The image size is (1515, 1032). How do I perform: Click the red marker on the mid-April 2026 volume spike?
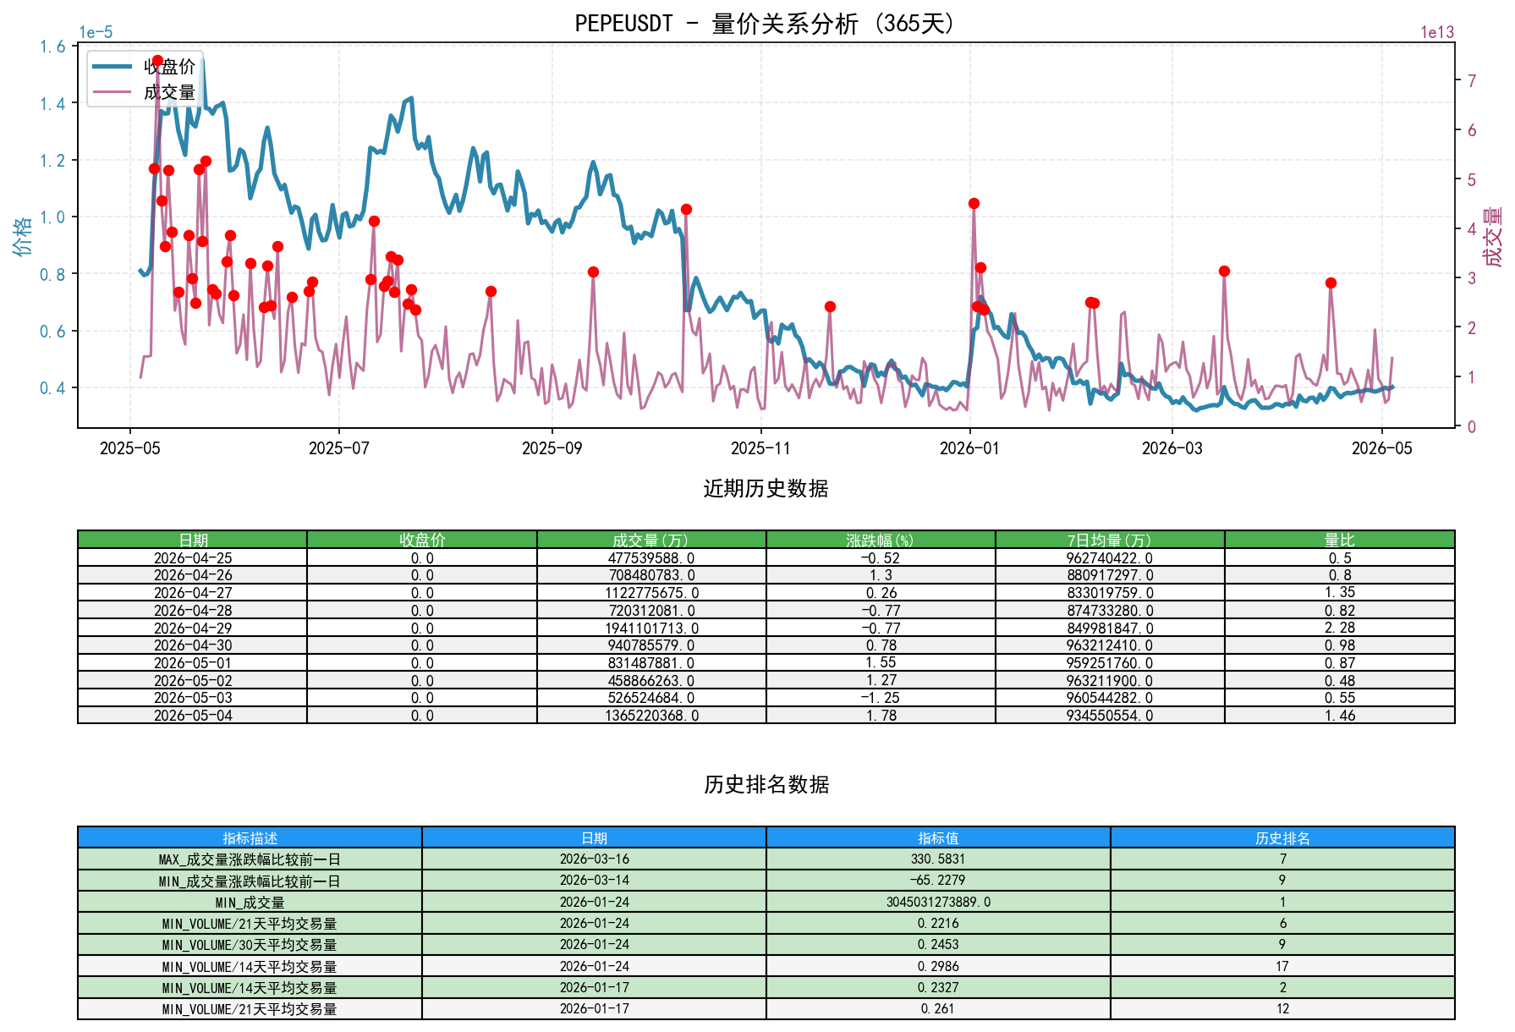[x=1331, y=283]
